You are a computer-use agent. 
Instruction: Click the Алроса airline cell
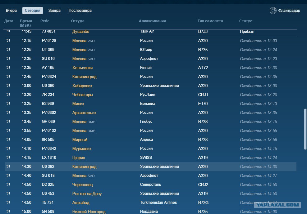146,140
